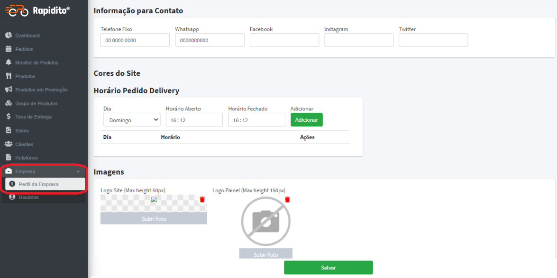Viewport: 557px width, 278px height.
Task: Click the green Salvar button
Action: pos(328,268)
